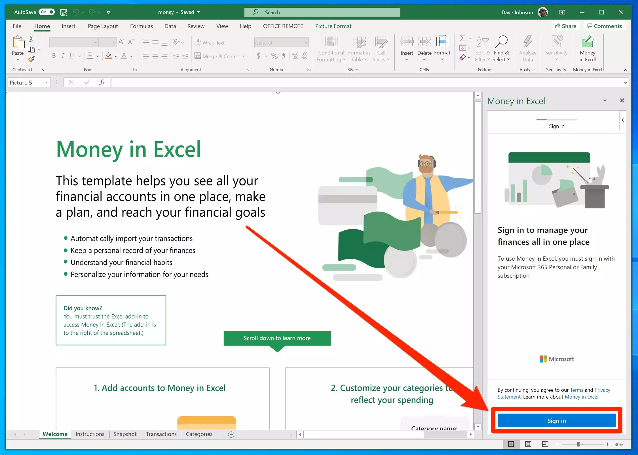Click the Comma Style icon

click(x=284, y=56)
